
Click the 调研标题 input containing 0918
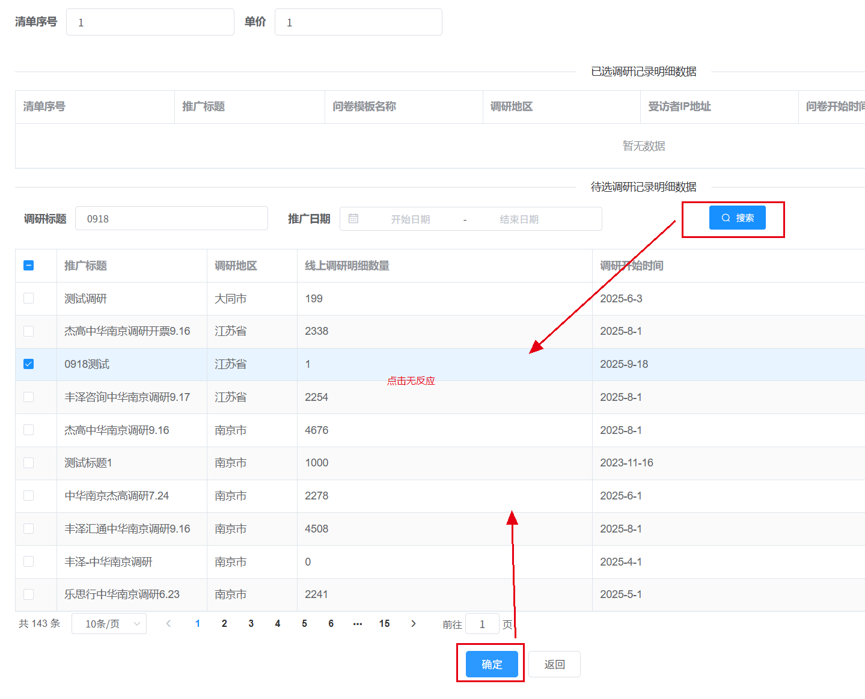(171, 219)
